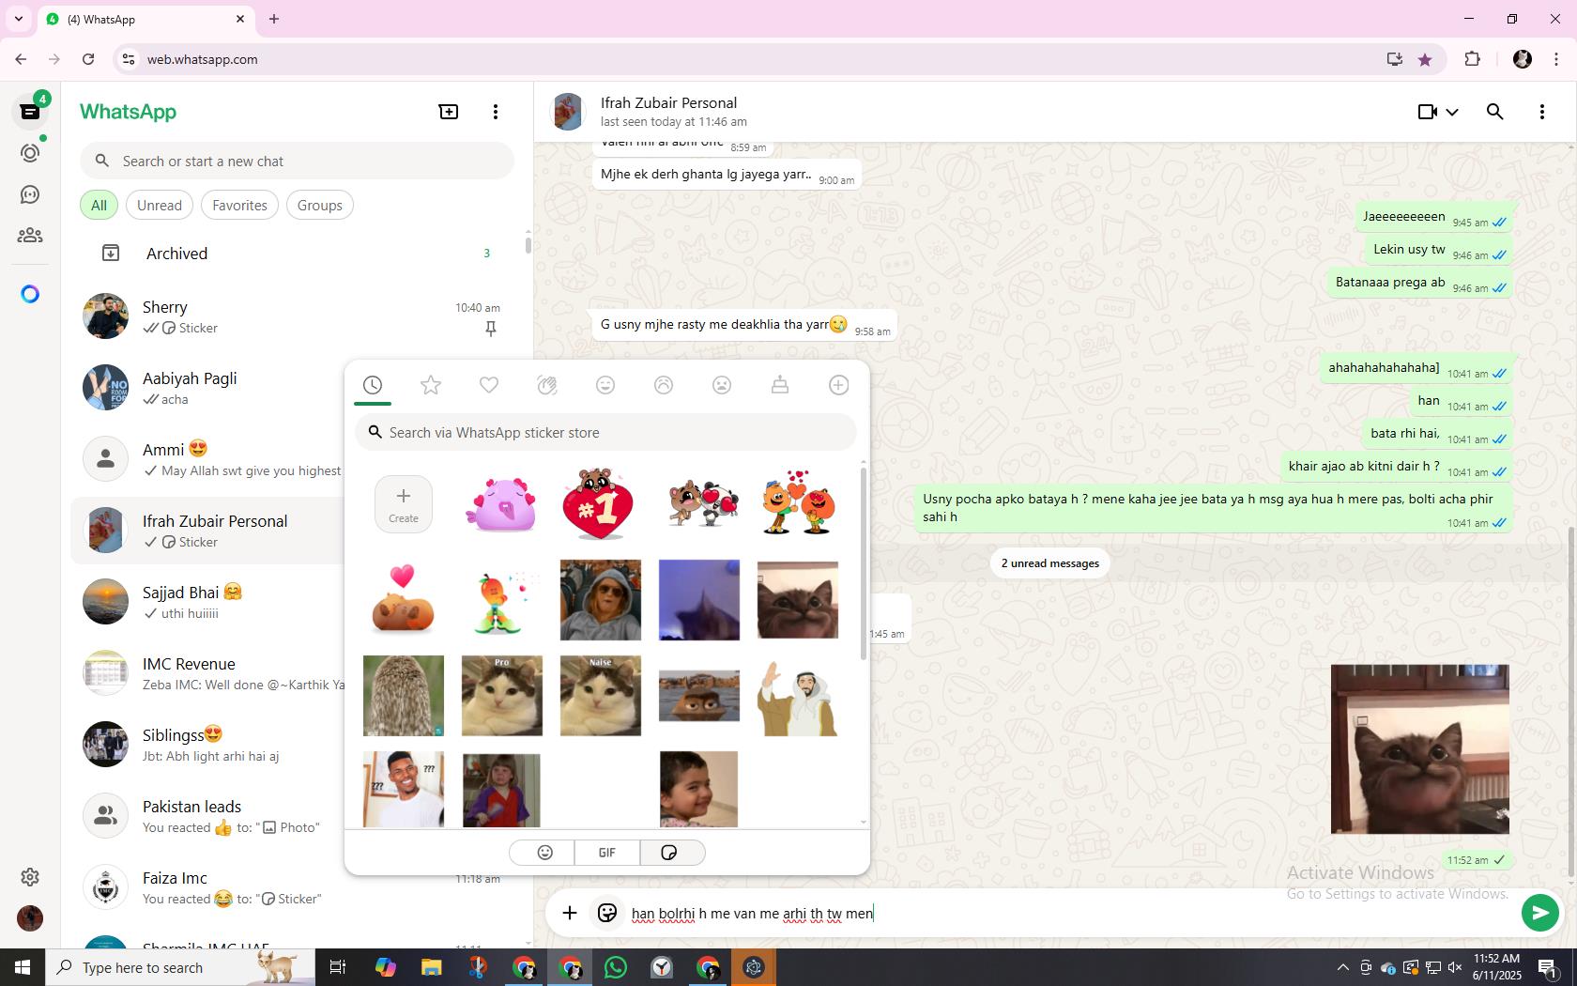Toggle the emoji sticker panel button
This screenshot has height=986, width=1577.
point(607,913)
